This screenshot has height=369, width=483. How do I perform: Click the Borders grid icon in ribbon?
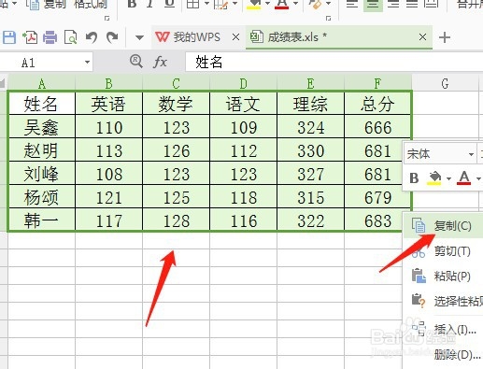coord(192,4)
